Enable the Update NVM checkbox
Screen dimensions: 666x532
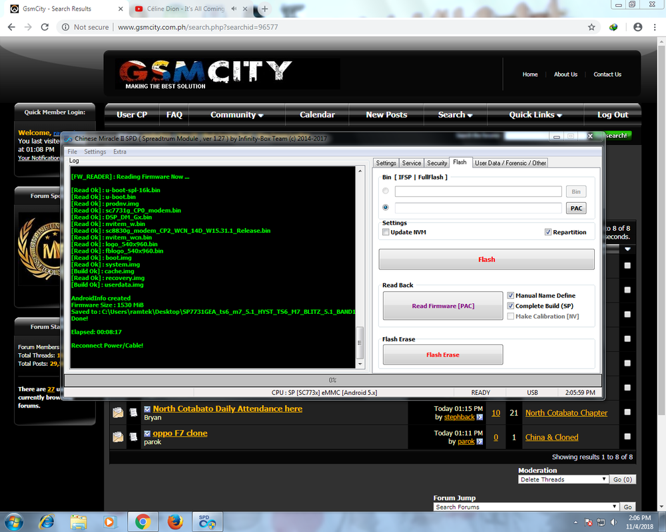pos(386,232)
